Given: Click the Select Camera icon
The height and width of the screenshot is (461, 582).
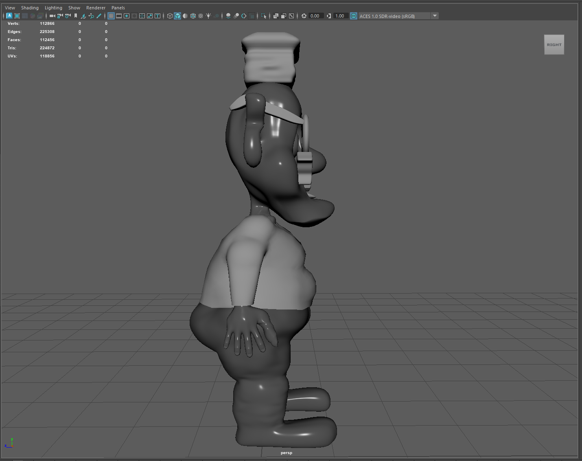Looking at the screenshot, I should click(52, 16).
